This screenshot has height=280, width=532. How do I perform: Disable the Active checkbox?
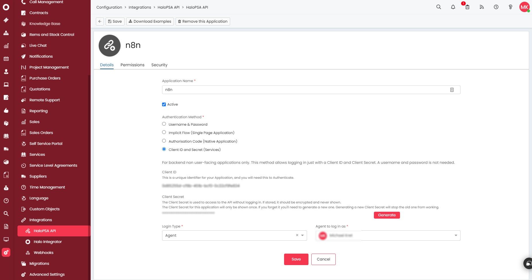pyautogui.click(x=164, y=104)
